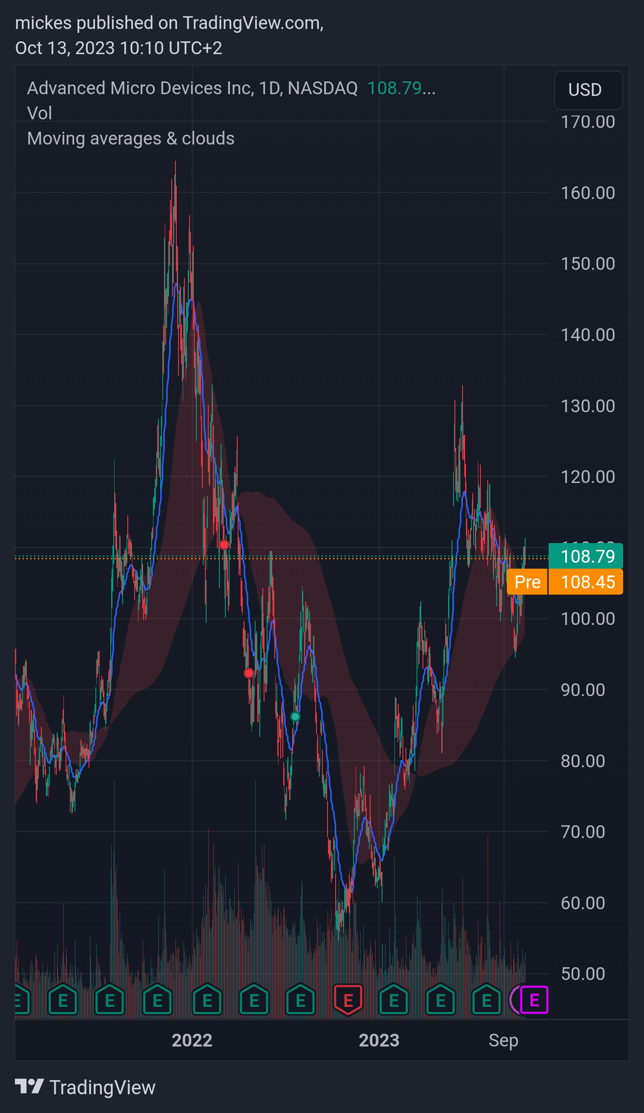Click the 160.00 price axis label
Viewport: 644px width, 1113px height.
coord(587,193)
